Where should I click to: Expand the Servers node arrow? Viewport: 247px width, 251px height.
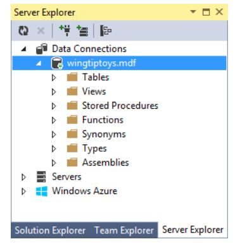coord(23,177)
